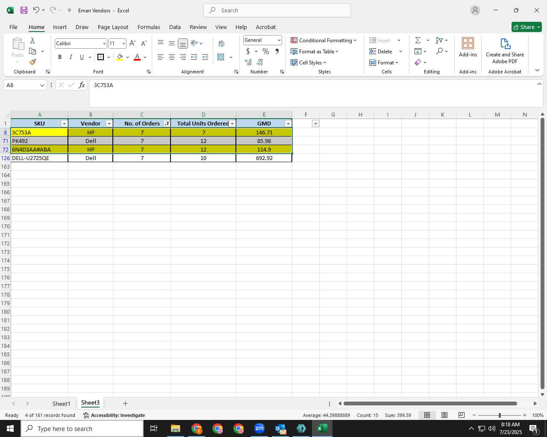The image size is (547, 437).
Task: Click the zoom level slider handle
Action: 500,415
